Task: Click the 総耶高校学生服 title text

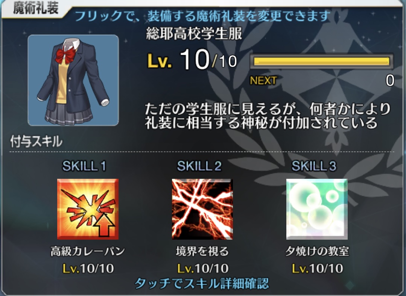Action: (x=194, y=33)
